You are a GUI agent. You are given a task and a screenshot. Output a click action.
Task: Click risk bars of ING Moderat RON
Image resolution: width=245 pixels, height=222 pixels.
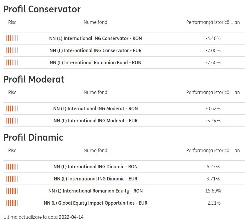tap(12, 108)
